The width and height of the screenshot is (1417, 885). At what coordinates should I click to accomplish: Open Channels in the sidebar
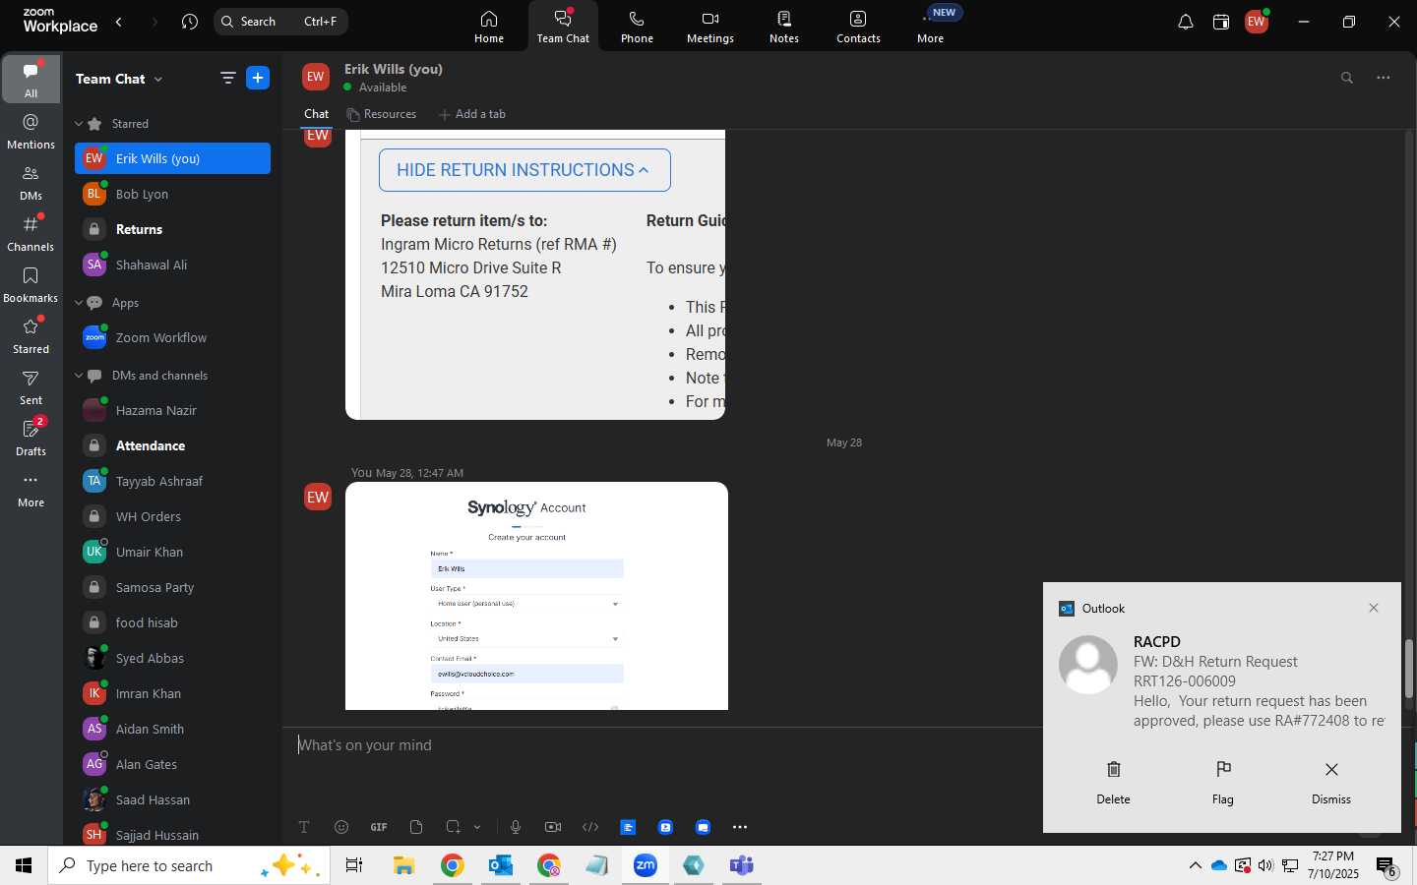pos(31,233)
